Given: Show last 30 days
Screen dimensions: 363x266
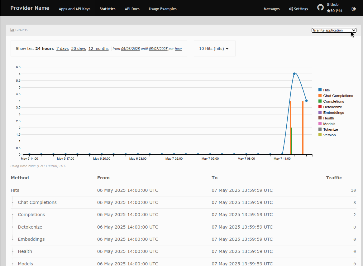Looking at the screenshot, I should 79,48.
